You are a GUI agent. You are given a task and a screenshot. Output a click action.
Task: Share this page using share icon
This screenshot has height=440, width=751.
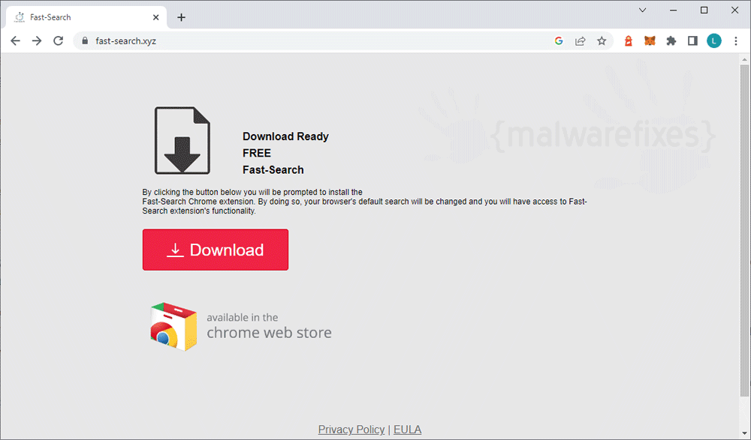580,41
